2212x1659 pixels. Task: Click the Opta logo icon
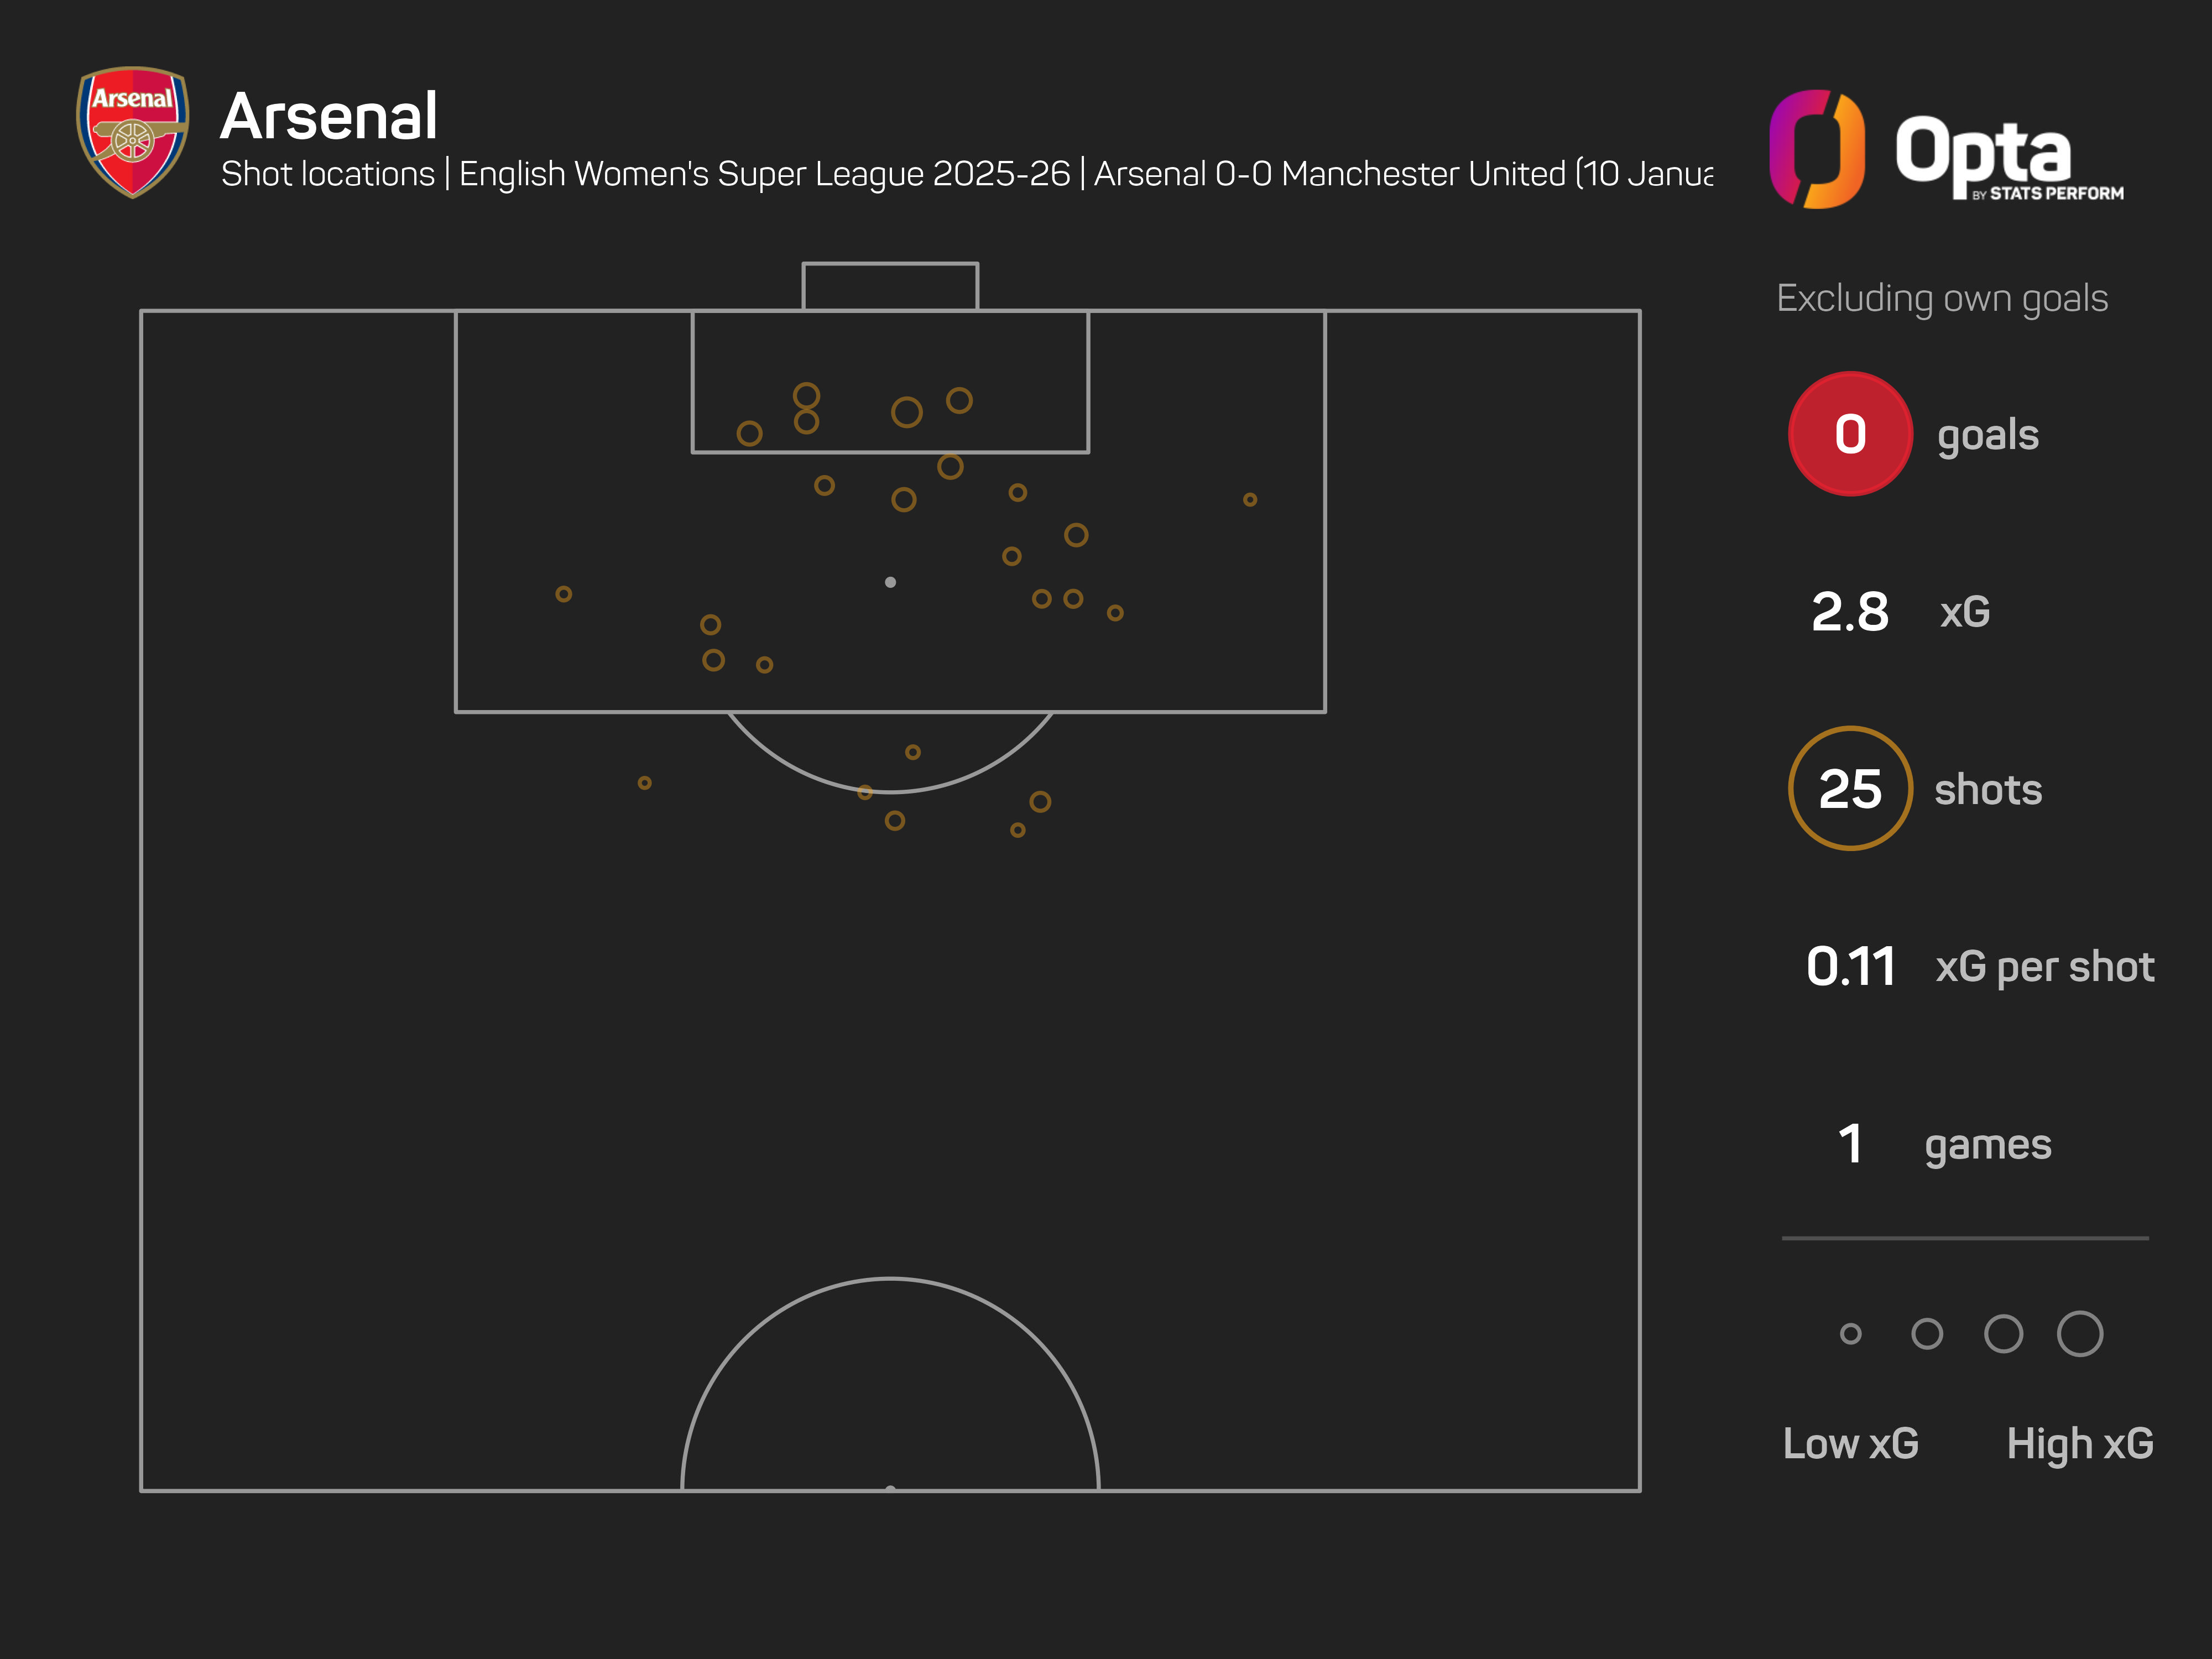click(x=1816, y=149)
